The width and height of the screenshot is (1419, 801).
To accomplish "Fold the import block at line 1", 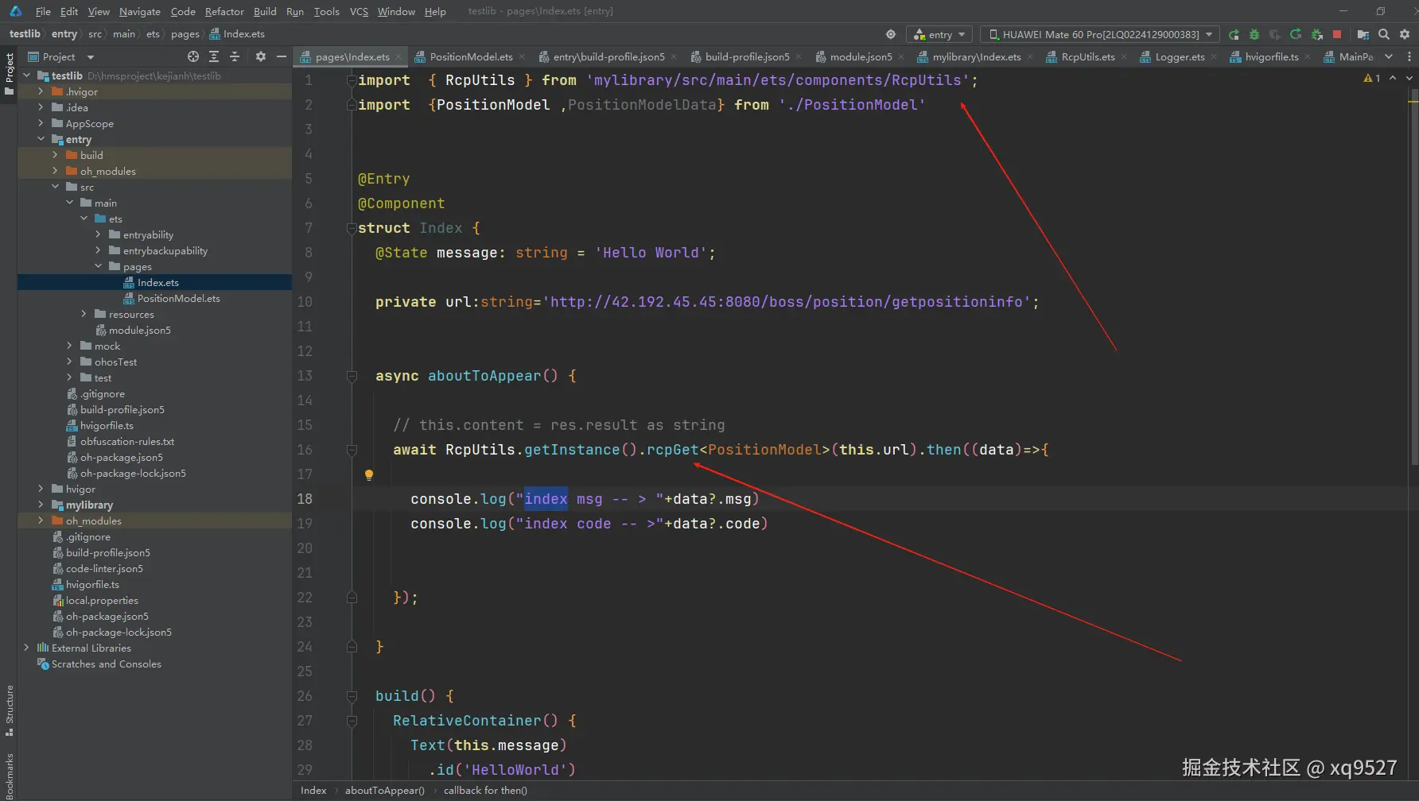I will pos(352,80).
